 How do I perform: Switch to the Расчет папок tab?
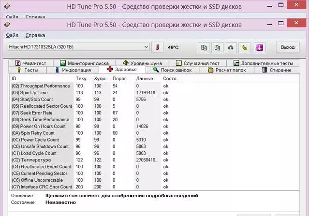pos(227,70)
